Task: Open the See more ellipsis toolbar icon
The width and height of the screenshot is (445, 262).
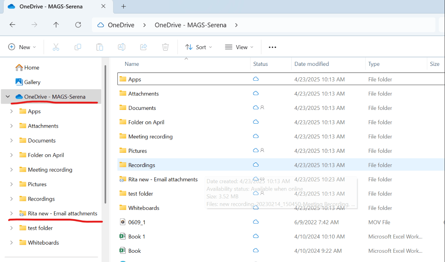Action: click(272, 47)
